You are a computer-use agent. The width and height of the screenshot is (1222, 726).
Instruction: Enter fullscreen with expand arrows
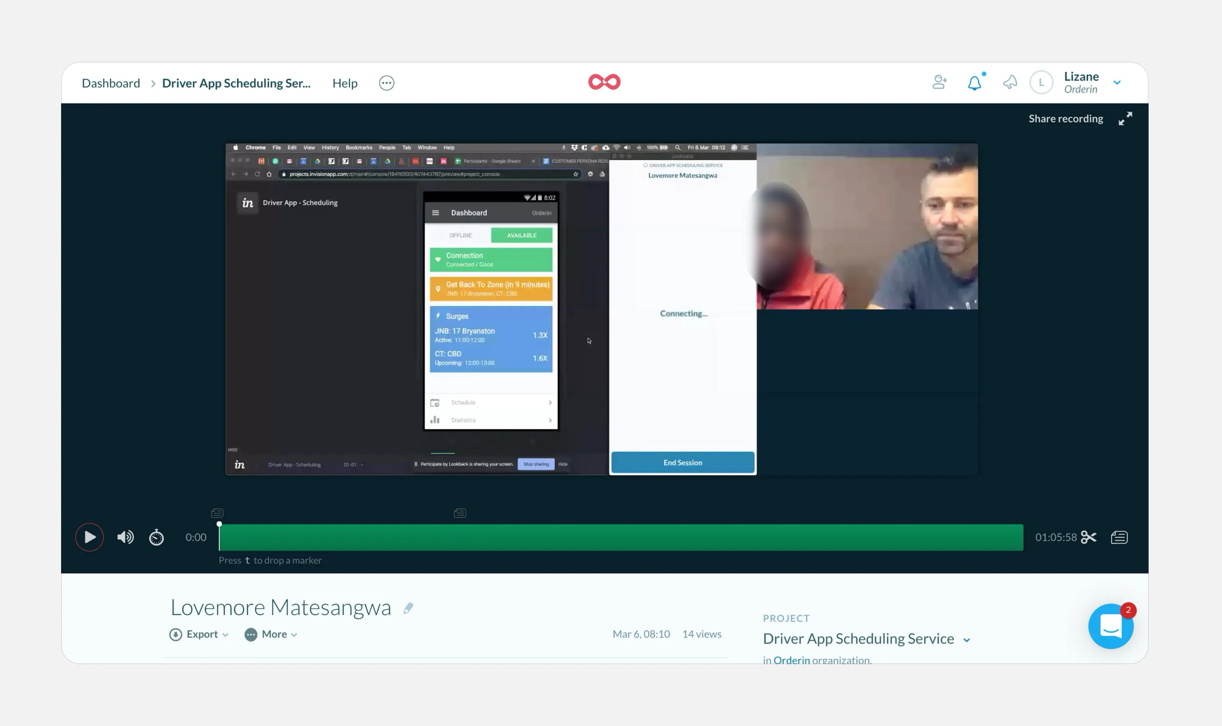(x=1125, y=118)
